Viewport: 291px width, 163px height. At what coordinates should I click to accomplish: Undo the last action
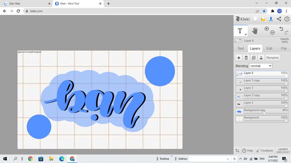click(x=281, y=29)
